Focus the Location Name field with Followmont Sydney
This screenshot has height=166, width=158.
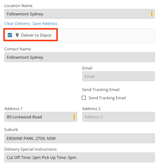point(79,14)
